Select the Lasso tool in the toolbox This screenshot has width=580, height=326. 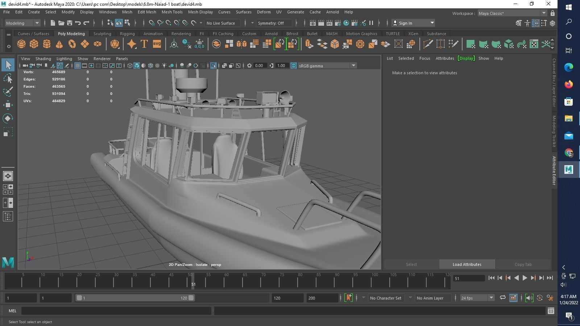[x=8, y=78]
